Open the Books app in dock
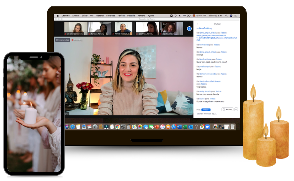 pyautogui.click(x=168, y=127)
